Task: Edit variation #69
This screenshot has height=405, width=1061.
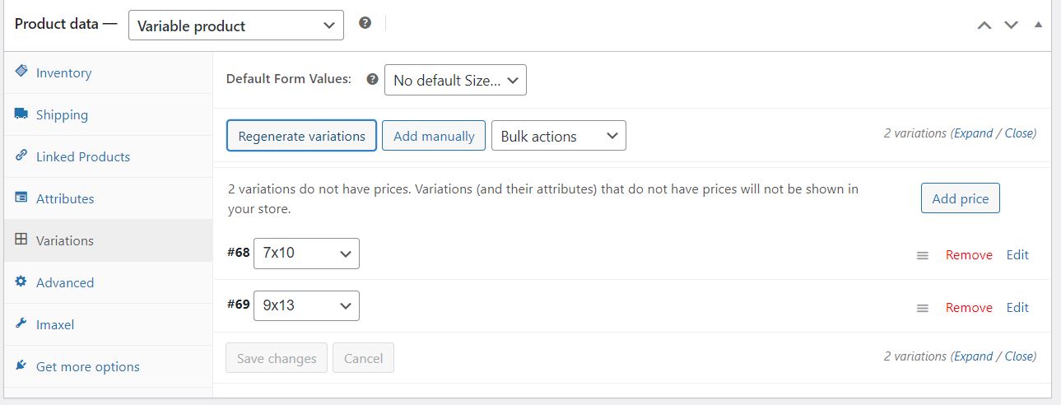Action: (1017, 308)
